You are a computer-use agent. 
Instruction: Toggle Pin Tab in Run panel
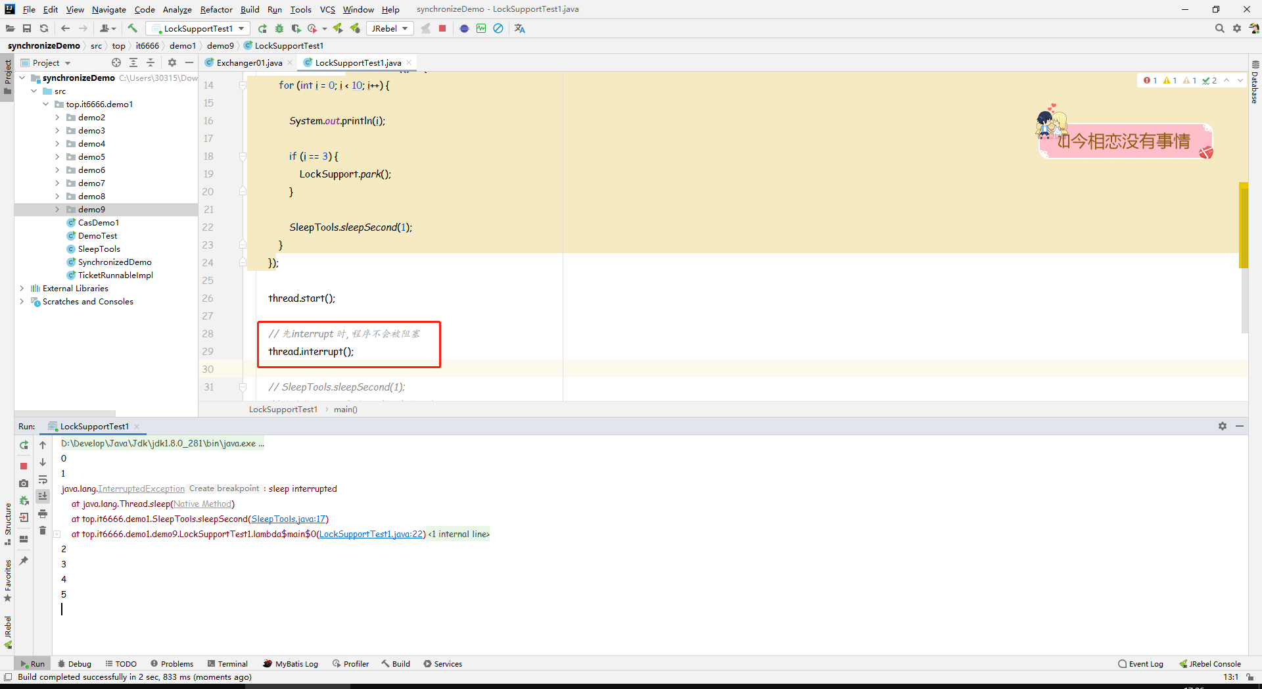tap(24, 561)
